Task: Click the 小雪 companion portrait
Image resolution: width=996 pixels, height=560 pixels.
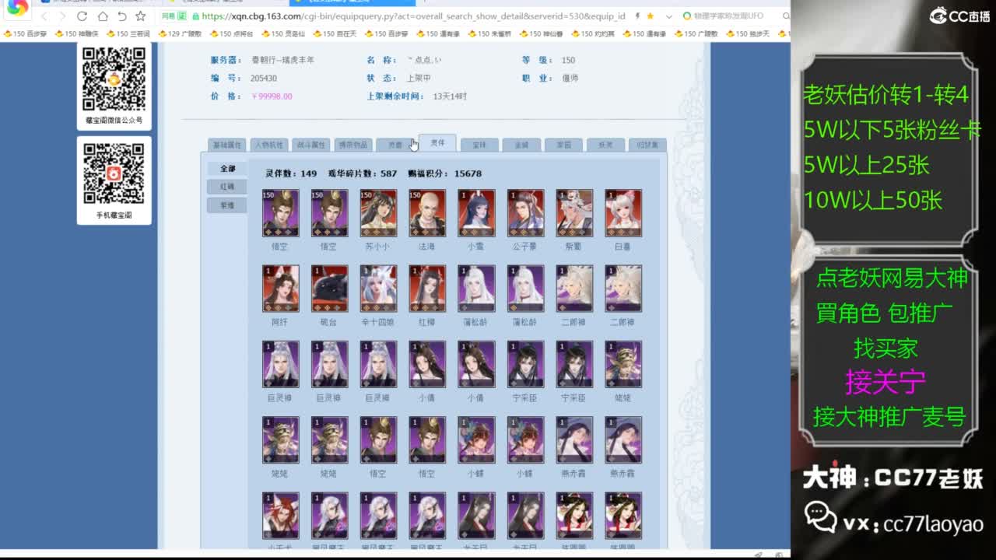Action: point(476,213)
